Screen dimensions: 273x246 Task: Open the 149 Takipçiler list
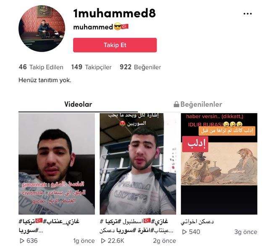pyautogui.click(x=92, y=67)
